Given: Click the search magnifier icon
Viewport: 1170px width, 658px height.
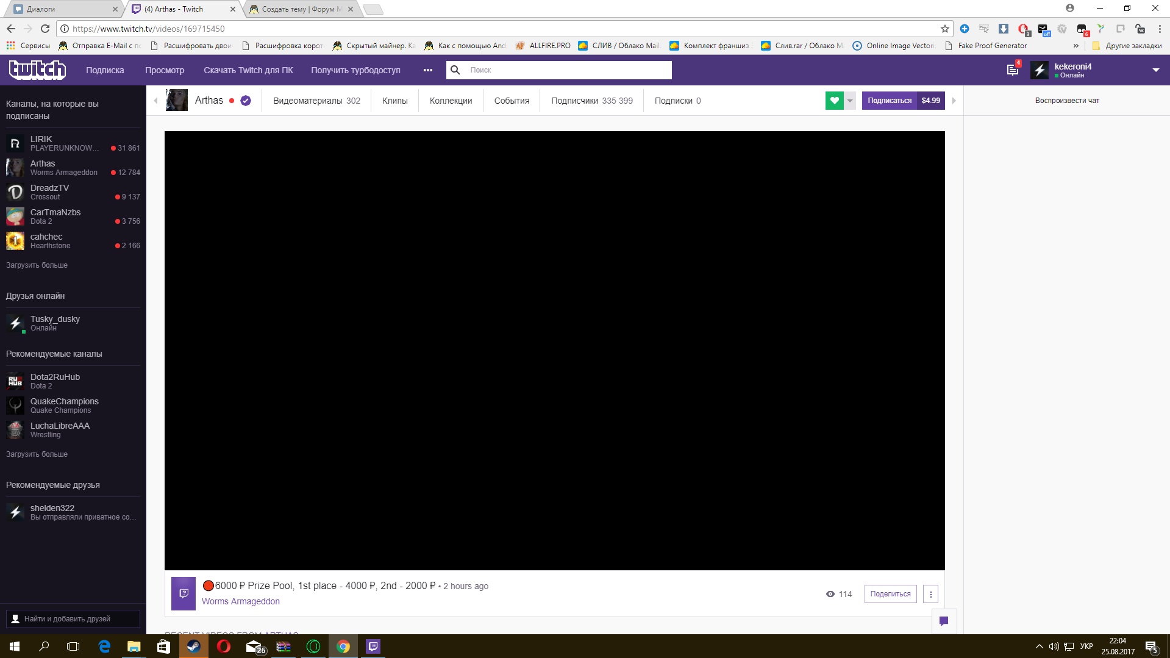Looking at the screenshot, I should click(455, 70).
